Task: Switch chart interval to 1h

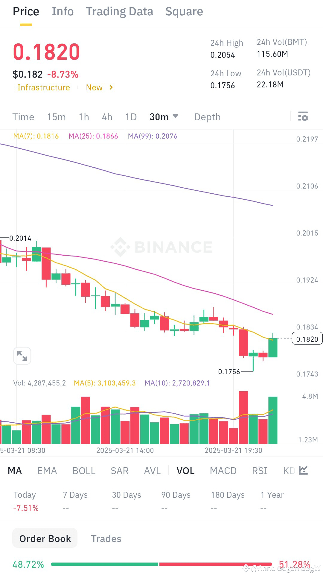Action: (x=83, y=117)
